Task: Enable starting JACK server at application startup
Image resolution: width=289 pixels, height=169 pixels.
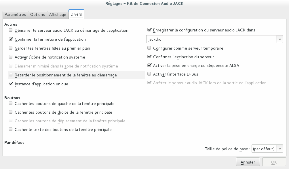Action: click(11, 30)
